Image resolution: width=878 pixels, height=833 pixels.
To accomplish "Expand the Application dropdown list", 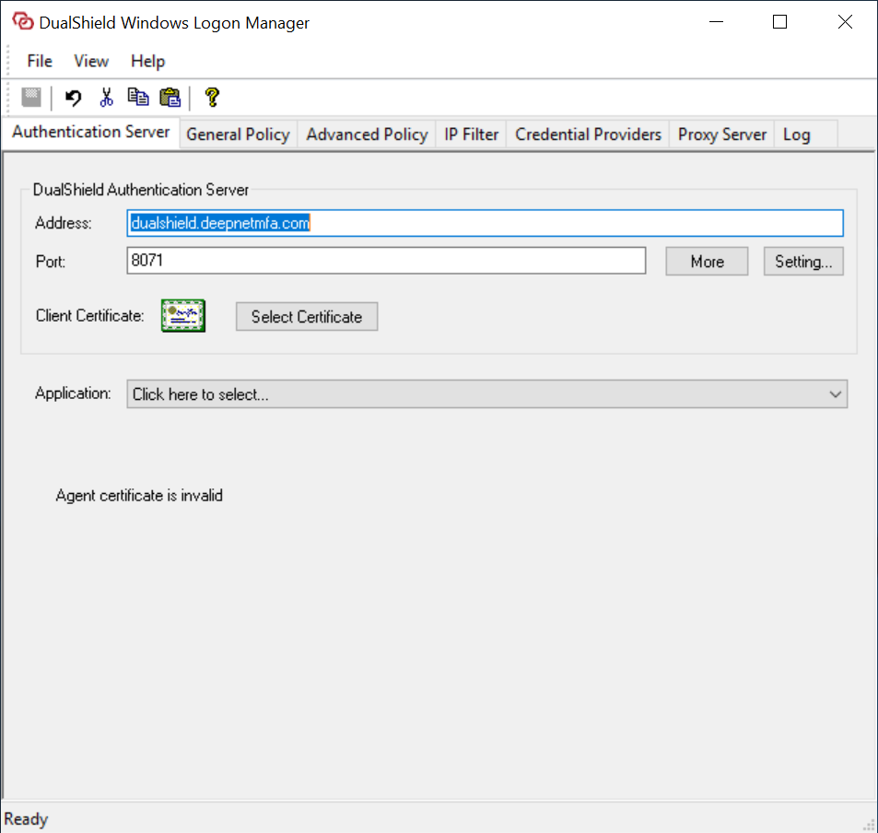I will click(835, 394).
